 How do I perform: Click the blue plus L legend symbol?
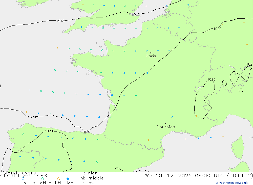(13, 179)
